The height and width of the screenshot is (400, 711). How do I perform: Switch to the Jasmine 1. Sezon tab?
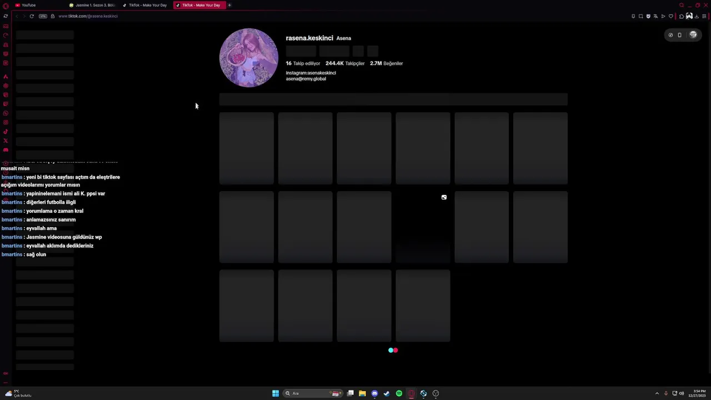pos(92,5)
